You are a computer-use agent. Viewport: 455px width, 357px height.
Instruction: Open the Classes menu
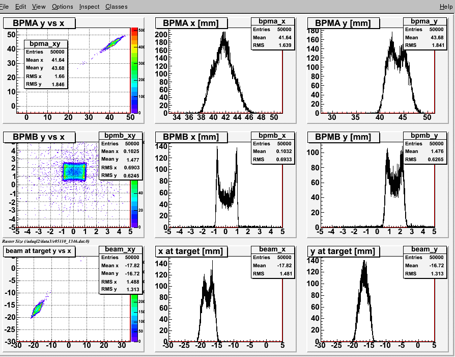pyautogui.click(x=117, y=7)
